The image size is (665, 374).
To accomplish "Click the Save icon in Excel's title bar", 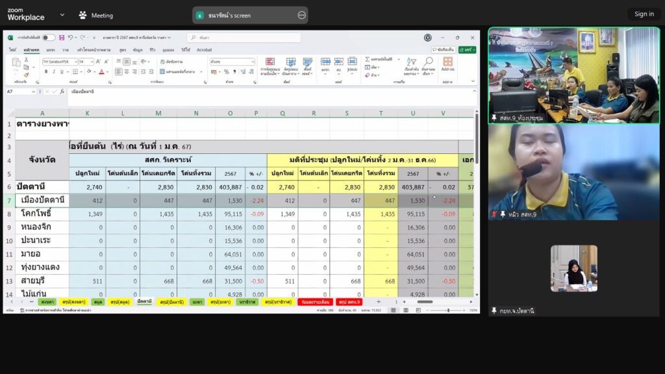I will click(x=61, y=38).
